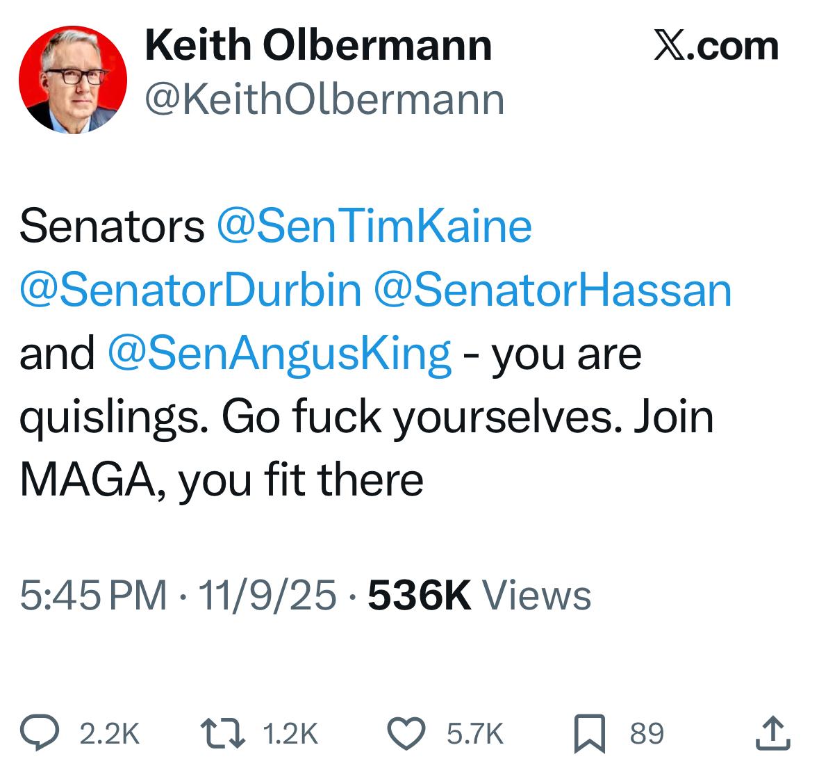The width and height of the screenshot is (819, 761).
Task: Open the @SenTimKaine mention
Action: (x=374, y=226)
